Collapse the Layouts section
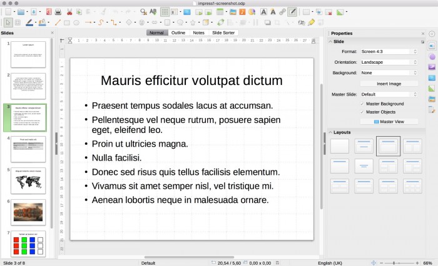This screenshot has height=266, width=438. tap(330, 132)
